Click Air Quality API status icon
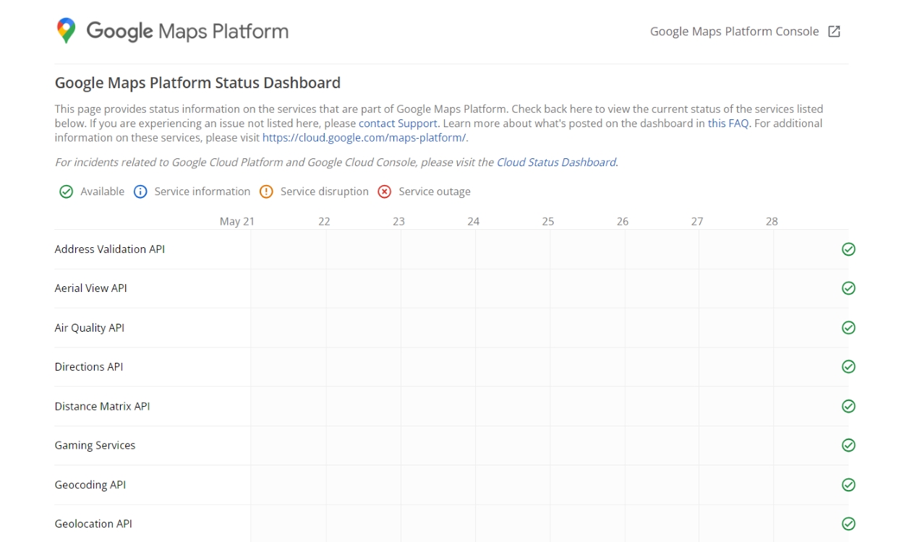 coord(848,327)
